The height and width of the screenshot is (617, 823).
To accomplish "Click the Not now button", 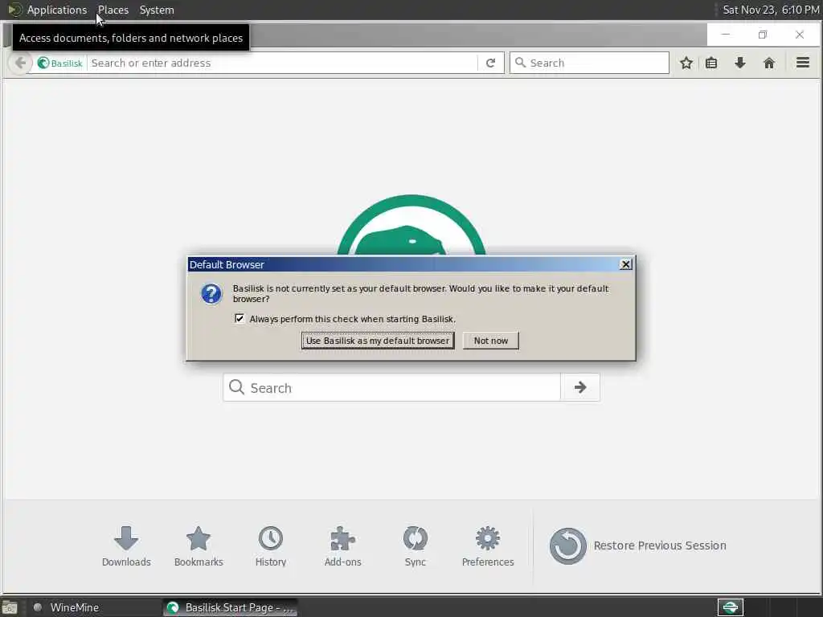I will point(491,341).
